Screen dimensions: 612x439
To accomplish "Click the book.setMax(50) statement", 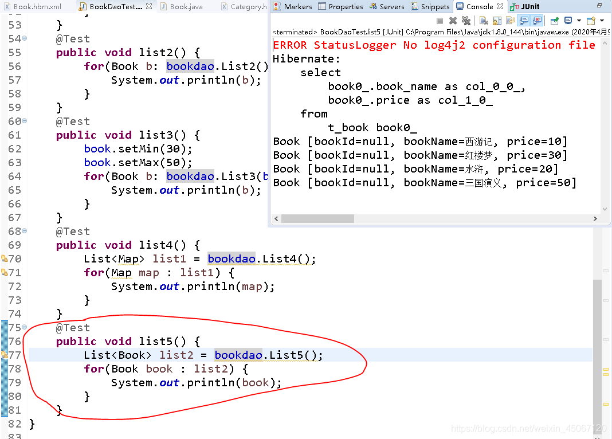I will [138, 162].
